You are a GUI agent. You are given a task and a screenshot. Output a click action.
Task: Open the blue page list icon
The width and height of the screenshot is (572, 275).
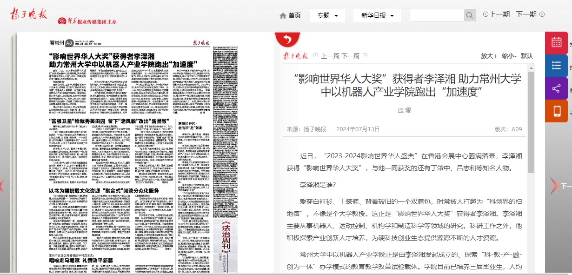tap(556, 66)
